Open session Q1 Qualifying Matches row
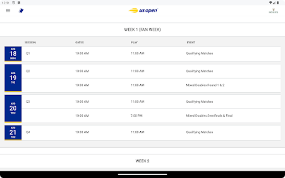Viewport: 285px width, 178px height. 151,53
